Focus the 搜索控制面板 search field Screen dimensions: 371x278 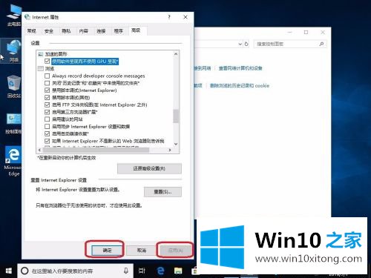click(x=290, y=44)
